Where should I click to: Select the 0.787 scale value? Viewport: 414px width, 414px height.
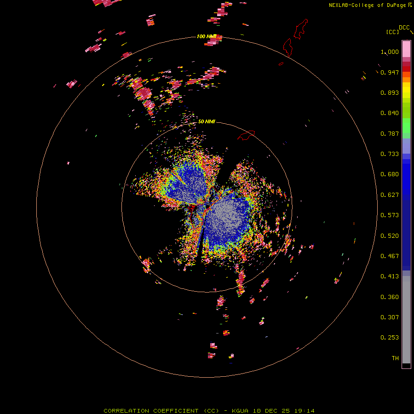(x=390, y=133)
